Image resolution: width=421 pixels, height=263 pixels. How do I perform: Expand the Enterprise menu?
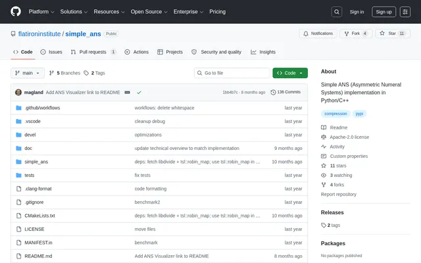[188, 12]
